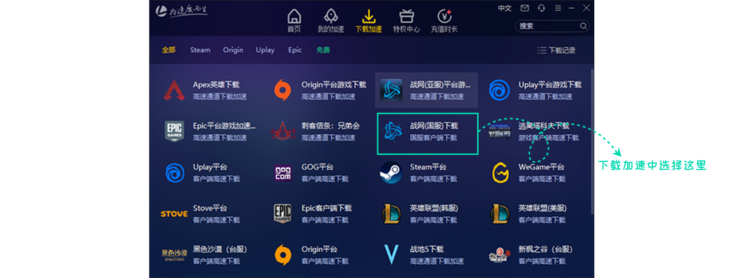Click the Origin平台游戏下载 icon
The image size is (742, 278).
coord(283,90)
